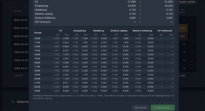Click the old Einspeisung total 33.400 in the summary
This screenshot has width=205, height=111.
132,6
